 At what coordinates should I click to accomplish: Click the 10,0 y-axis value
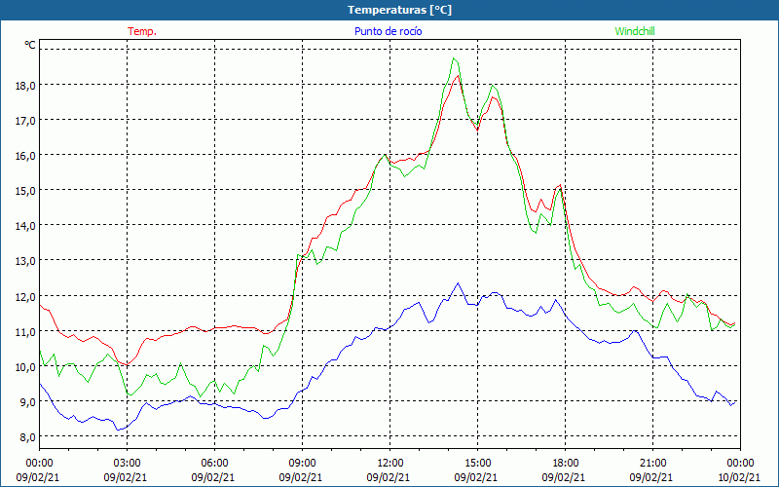(26, 367)
